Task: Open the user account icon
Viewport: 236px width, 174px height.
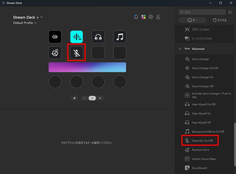Action: [x=158, y=17]
